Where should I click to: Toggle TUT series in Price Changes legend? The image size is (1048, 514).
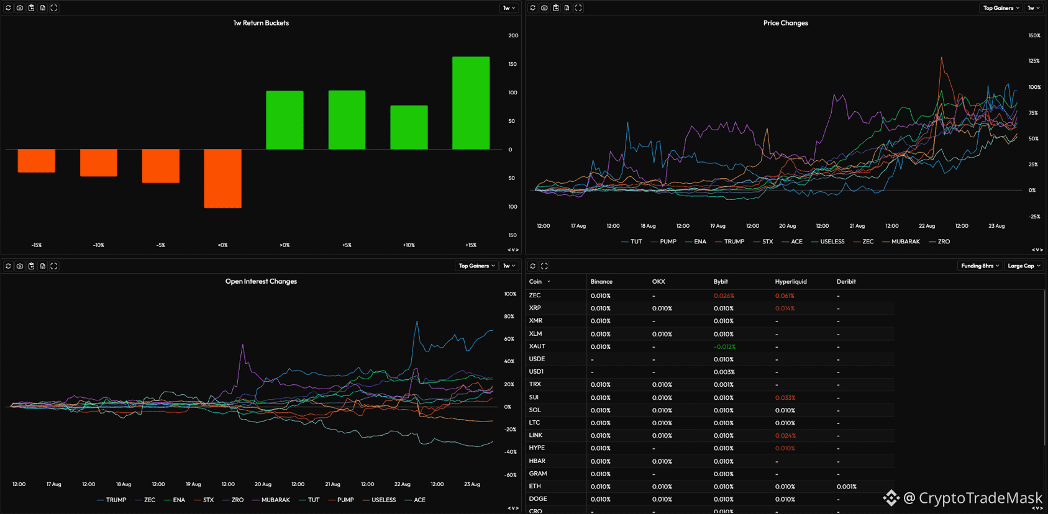[x=632, y=242]
